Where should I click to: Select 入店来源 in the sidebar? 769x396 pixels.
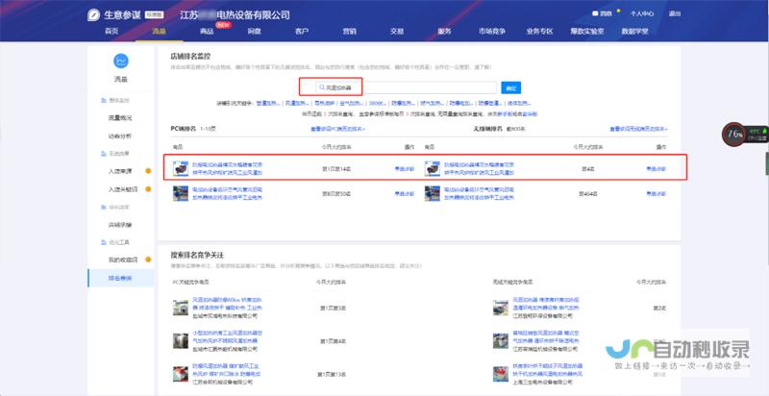(120, 171)
